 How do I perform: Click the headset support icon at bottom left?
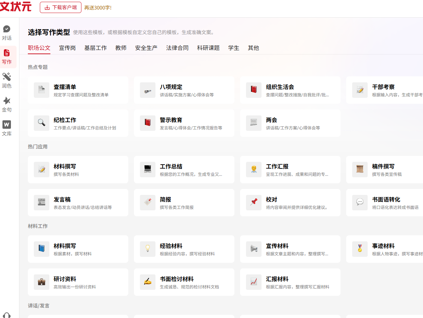point(7,315)
